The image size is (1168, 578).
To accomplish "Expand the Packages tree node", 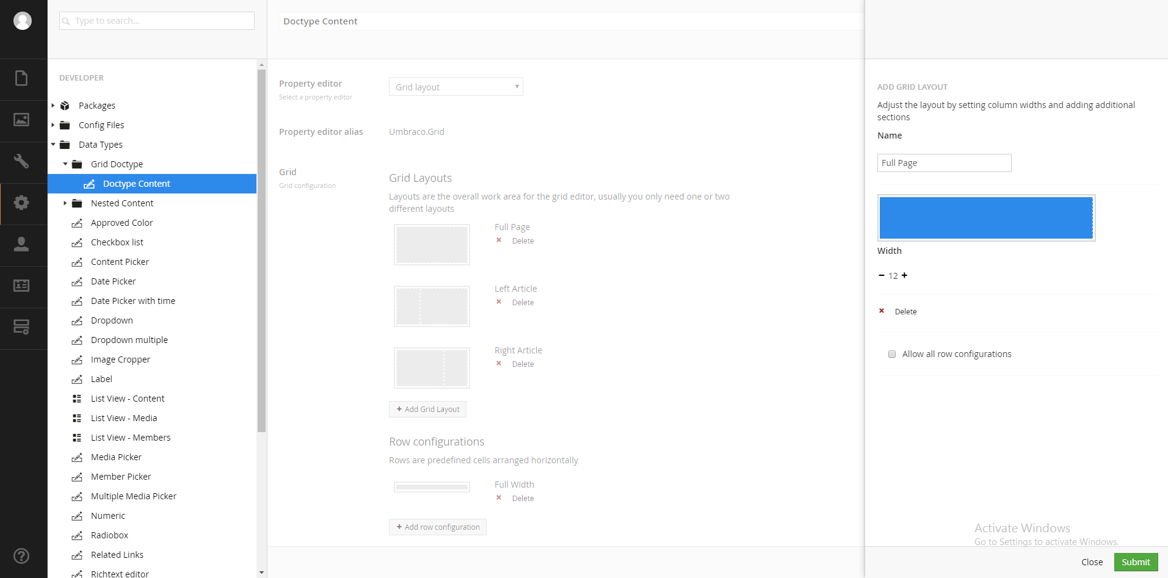I will (x=53, y=106).
